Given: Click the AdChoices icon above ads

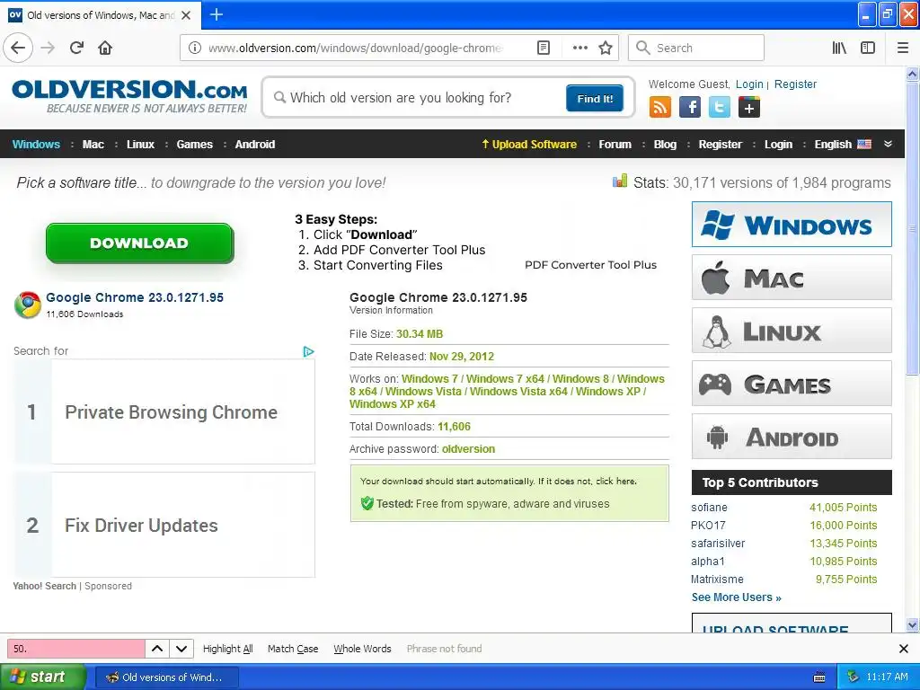Looking at the screenshot, I should tap(309, 351).
